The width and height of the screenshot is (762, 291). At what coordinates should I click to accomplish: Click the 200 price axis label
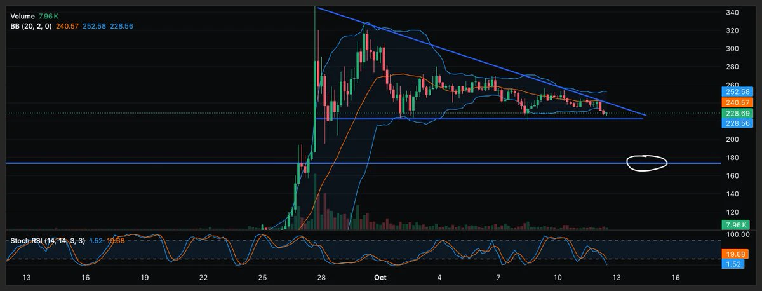coord(732,139)
